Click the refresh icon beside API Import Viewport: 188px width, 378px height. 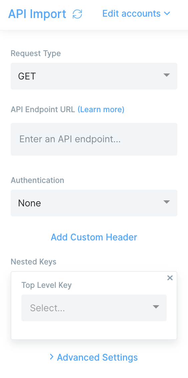[x=77, y=14]
